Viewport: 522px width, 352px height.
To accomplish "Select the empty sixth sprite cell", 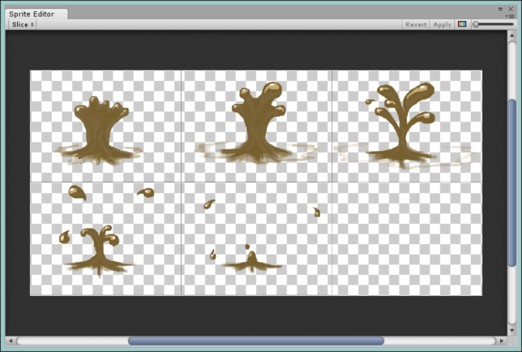I will pyautogui.click(x=407, y=239).
